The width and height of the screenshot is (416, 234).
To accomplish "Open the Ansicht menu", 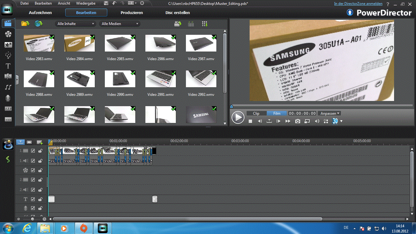I will pos(64,3).
